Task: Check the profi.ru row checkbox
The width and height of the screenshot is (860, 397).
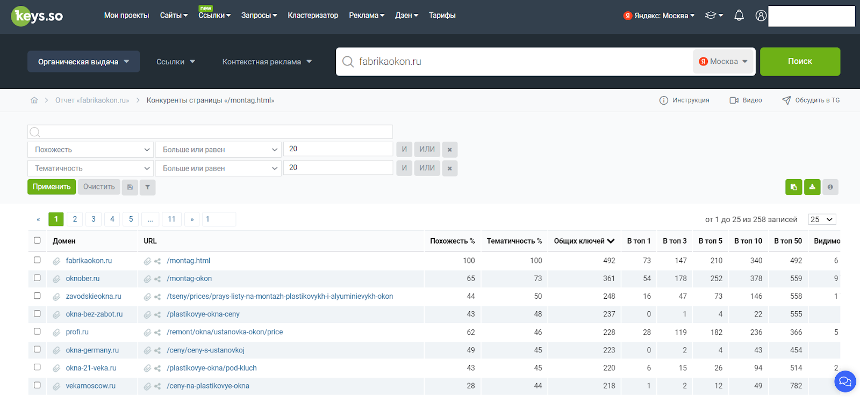Action: click(x=37, y=332)
